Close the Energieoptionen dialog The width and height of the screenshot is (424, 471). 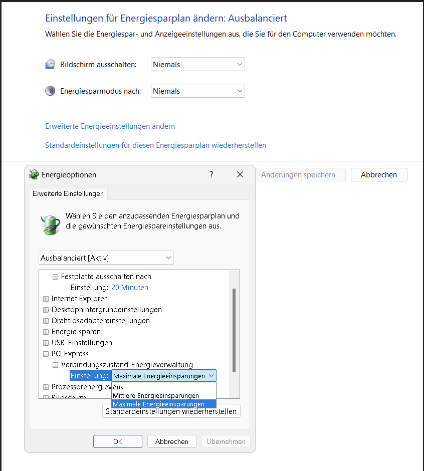pos(240,174)
